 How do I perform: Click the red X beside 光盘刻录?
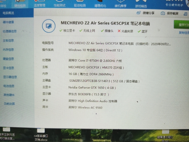click(119, 31)
